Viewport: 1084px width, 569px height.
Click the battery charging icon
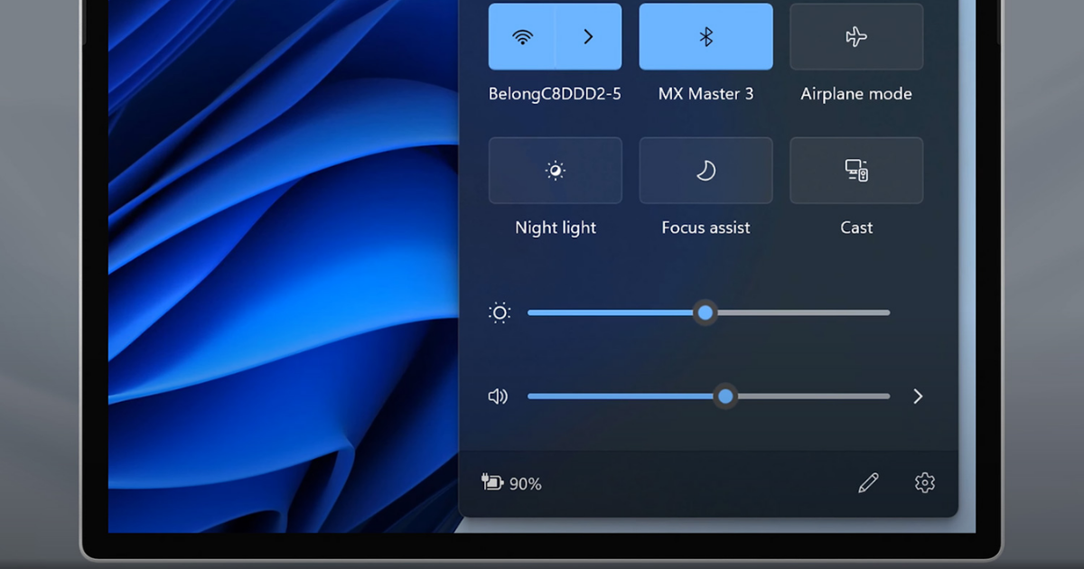(492, 483)
